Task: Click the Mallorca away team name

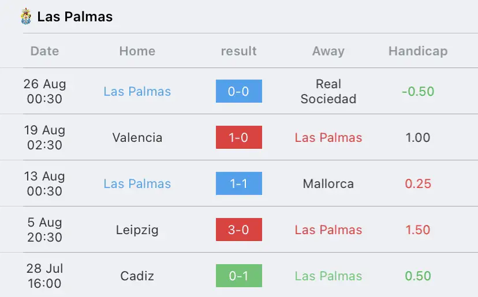Action: click(328, 184)
